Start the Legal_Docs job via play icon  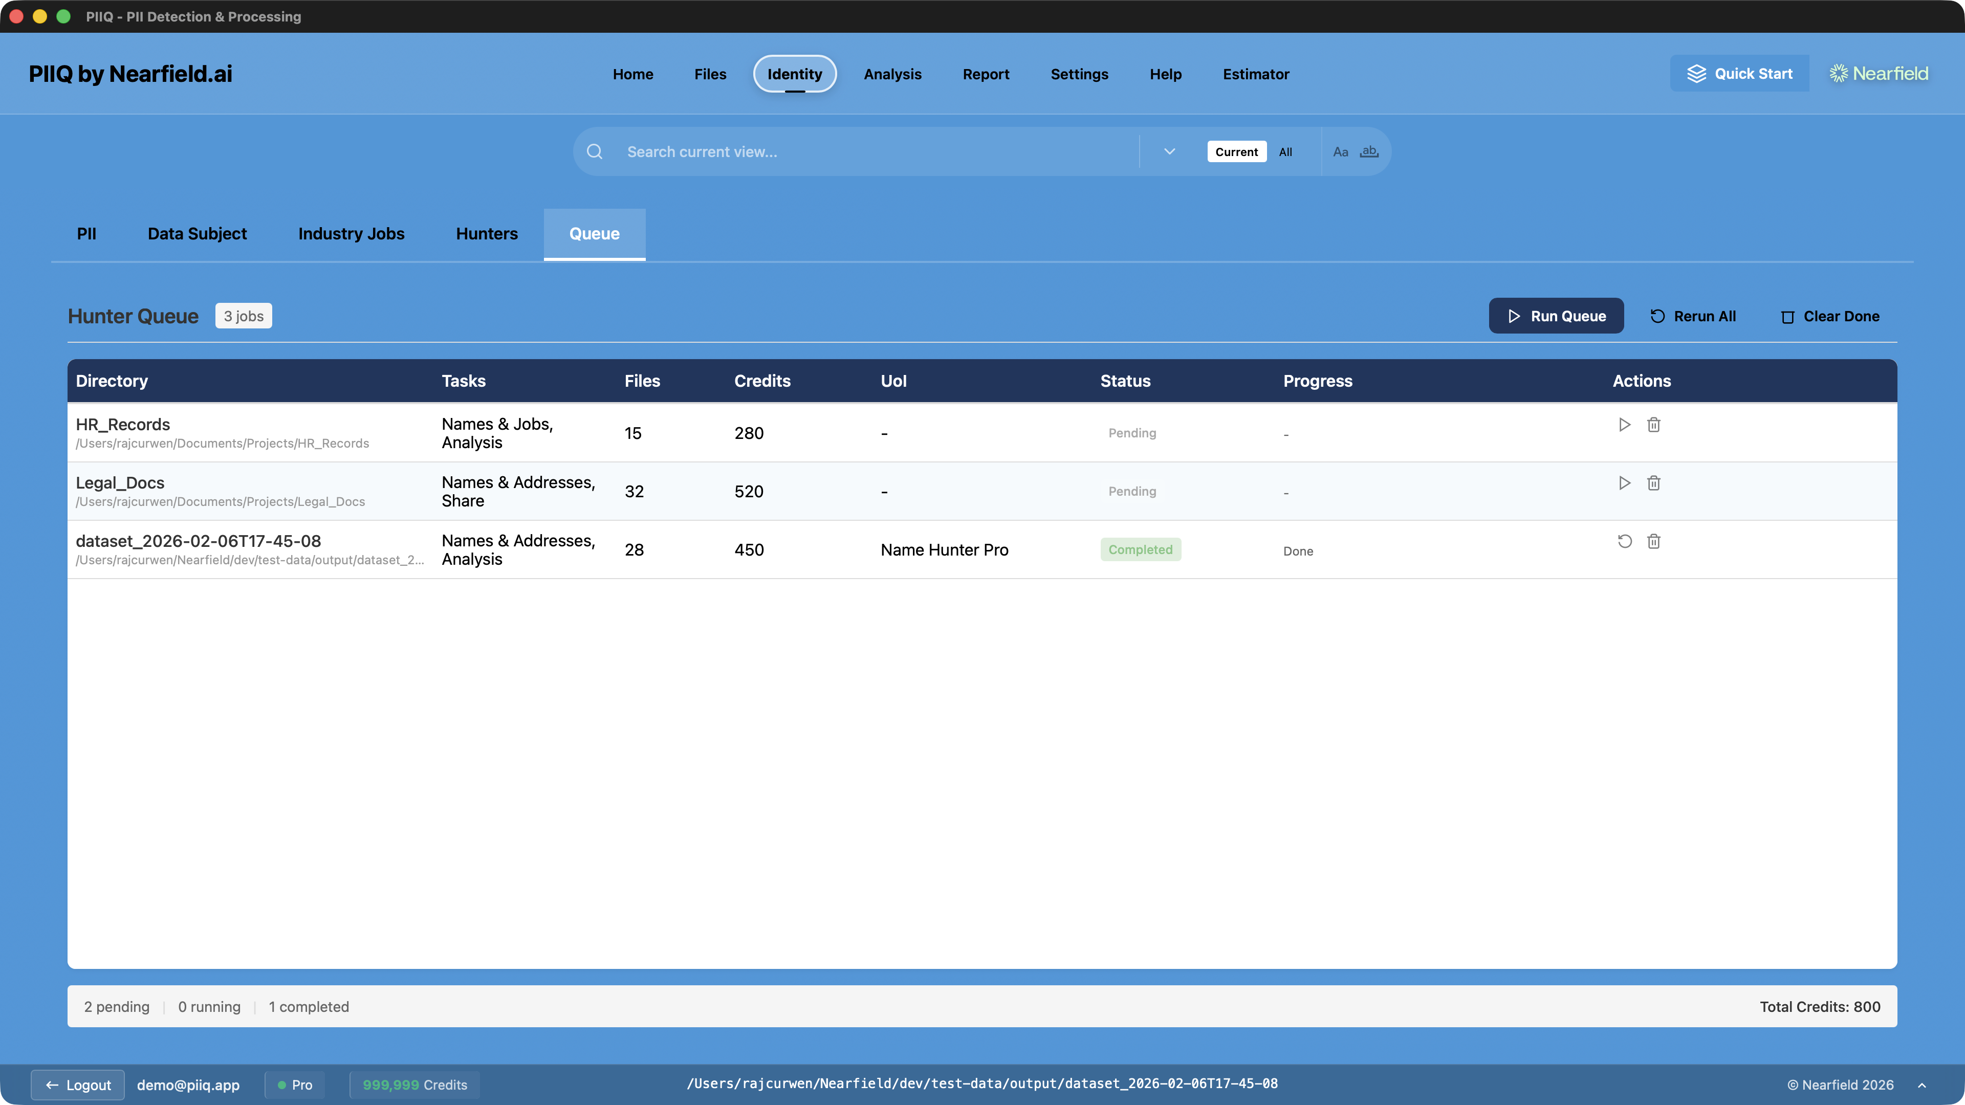tap(1624, 483)
